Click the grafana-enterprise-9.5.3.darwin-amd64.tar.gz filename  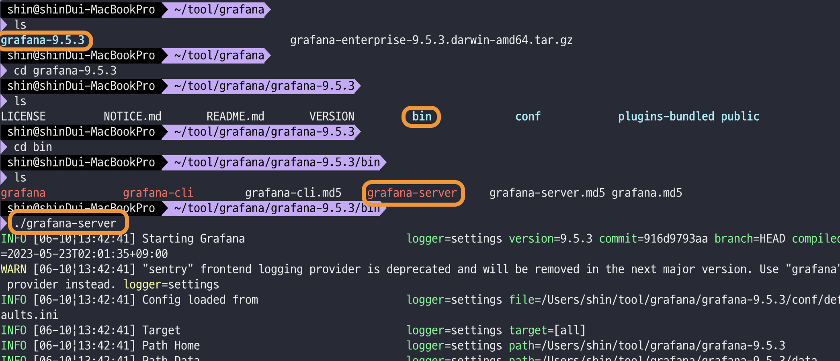tap(431, 40)
